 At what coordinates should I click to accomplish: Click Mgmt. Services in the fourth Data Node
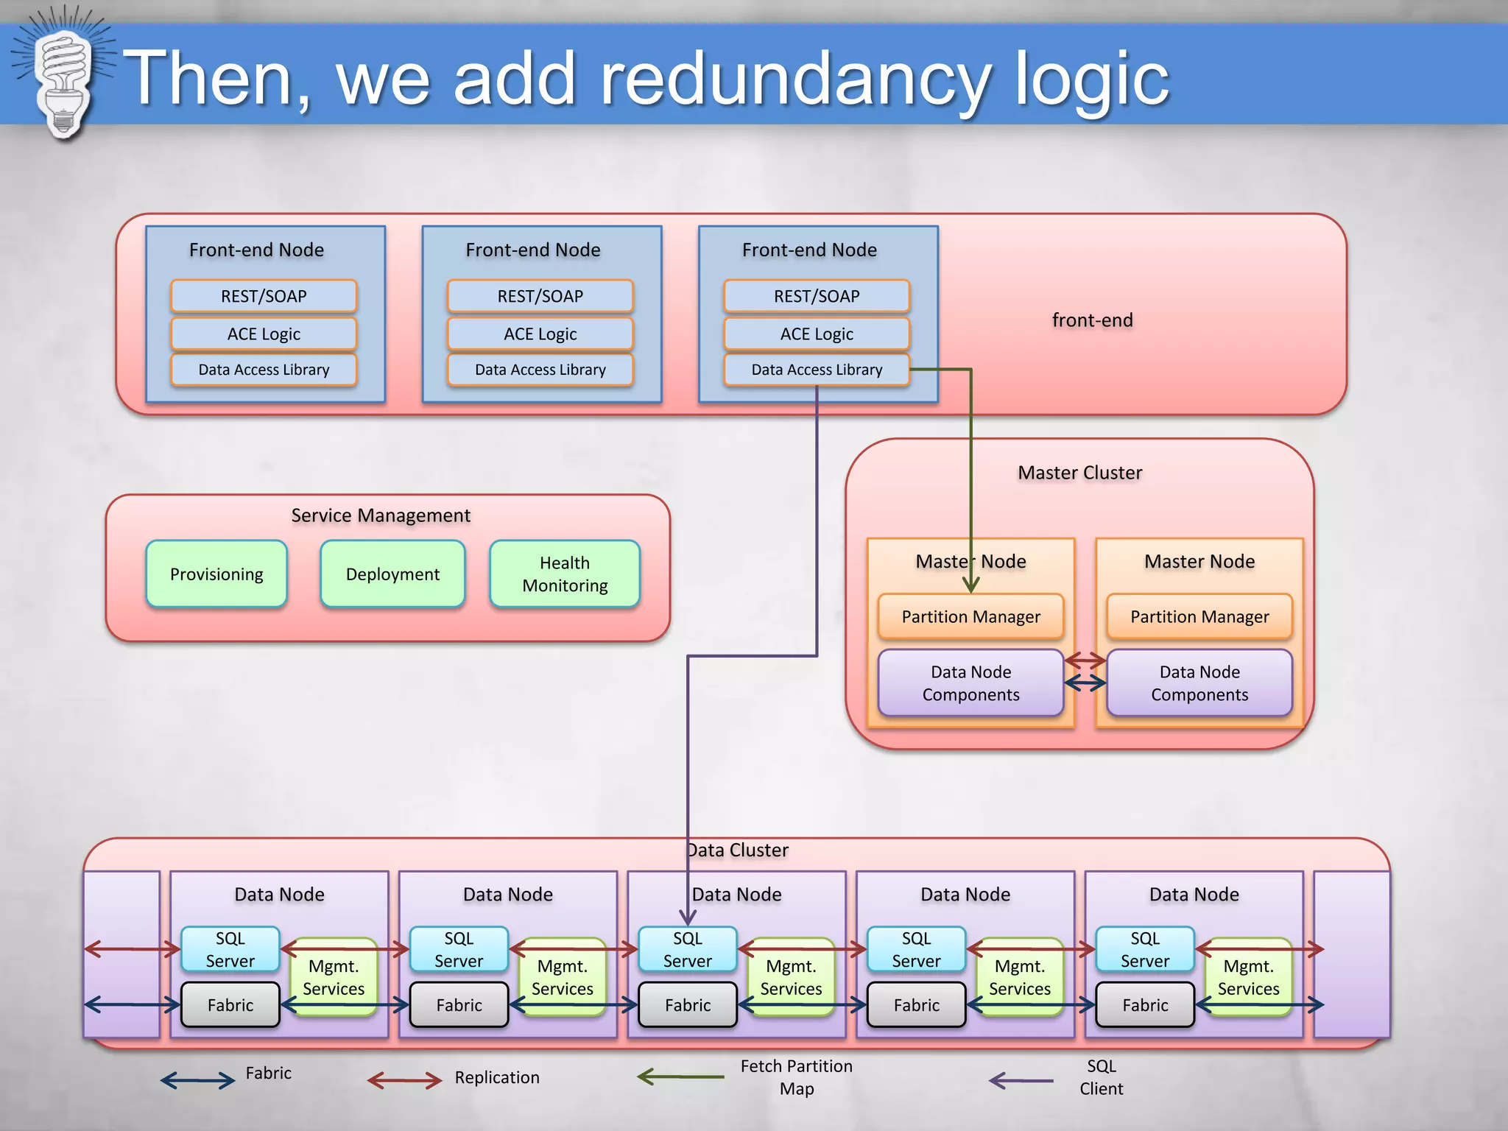click(1020, 977)
